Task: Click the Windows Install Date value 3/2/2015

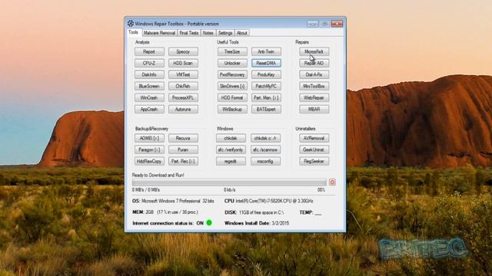Action: pos(281,223)
